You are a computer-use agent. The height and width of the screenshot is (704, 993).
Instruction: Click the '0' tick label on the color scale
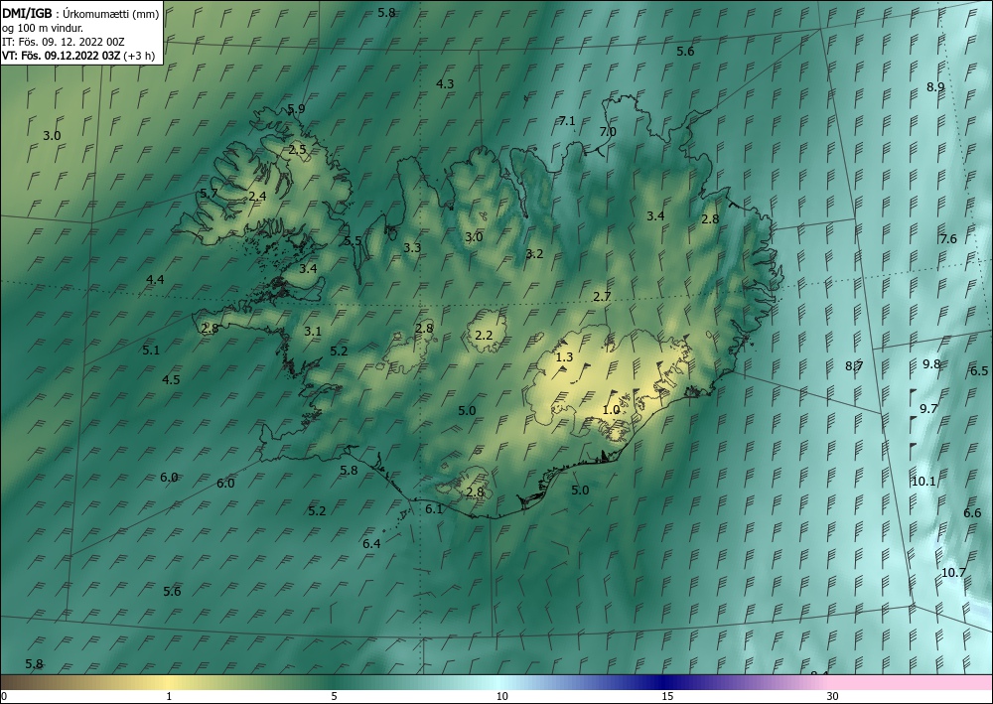tap(4, 696)
